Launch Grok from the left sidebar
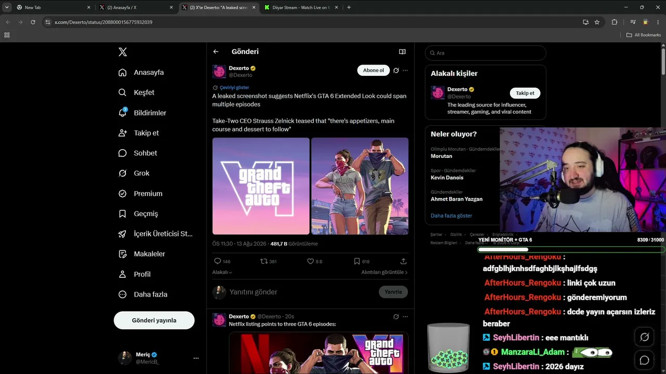Viewport: 666px width, 374px height. tap(134, 173)
